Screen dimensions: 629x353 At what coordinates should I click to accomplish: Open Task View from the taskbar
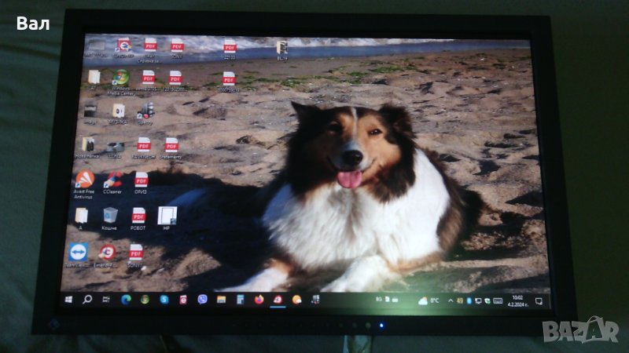[106, 299]
